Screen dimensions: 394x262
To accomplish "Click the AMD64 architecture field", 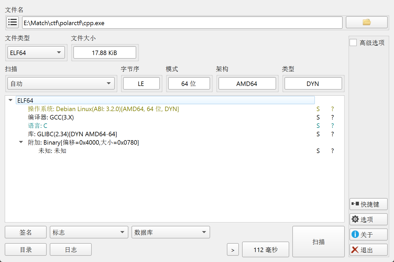I will 247,84.
